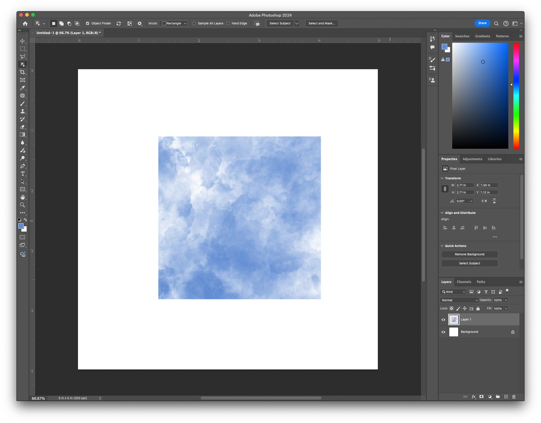The image size is (541, 423).
Task: Switch to the Swatches tab
Action: click(x=462, y=36)
